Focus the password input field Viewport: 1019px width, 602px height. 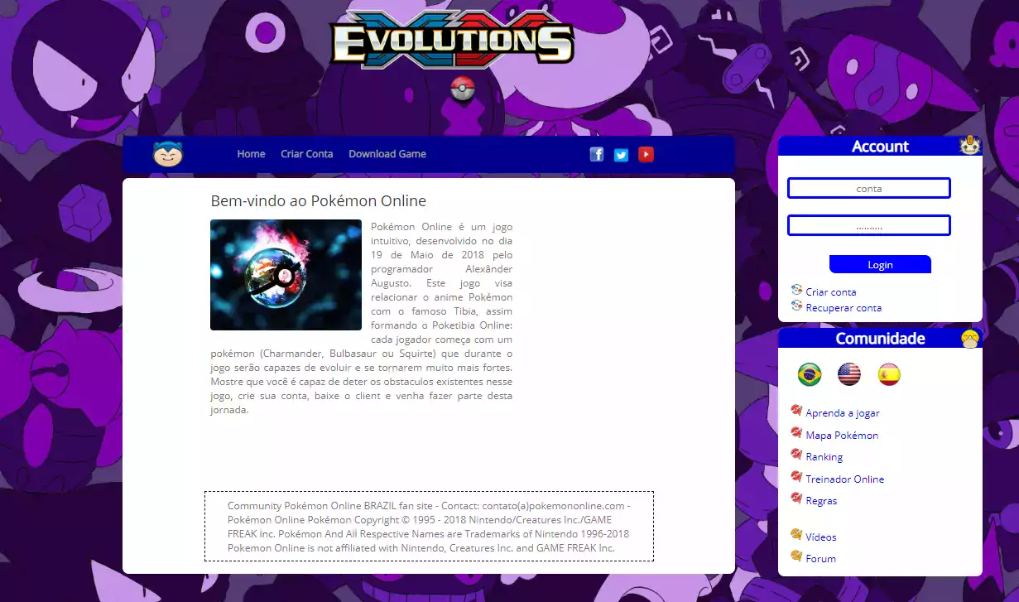pyautogui.click(x=869, y=225)
